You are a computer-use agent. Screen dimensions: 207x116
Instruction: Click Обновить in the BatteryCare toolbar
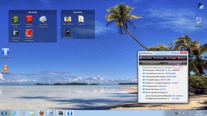(x=159, y=58)
